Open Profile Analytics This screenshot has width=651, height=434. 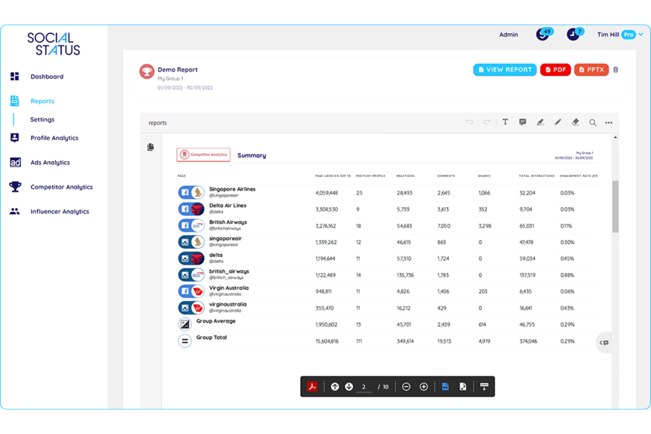tap(54, 138)
